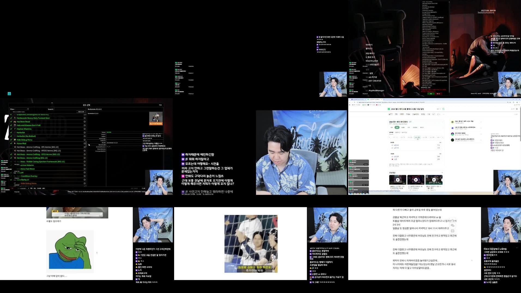
Task: Select MULTIPLAYER from the game main menu
Action: click(372, 61)
